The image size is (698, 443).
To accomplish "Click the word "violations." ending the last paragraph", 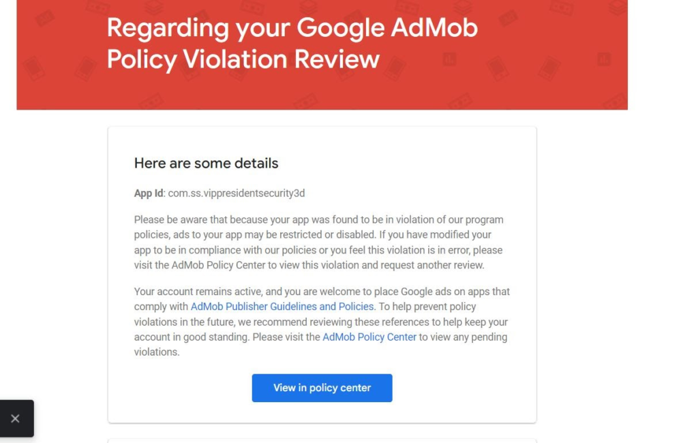I will 157,352.
